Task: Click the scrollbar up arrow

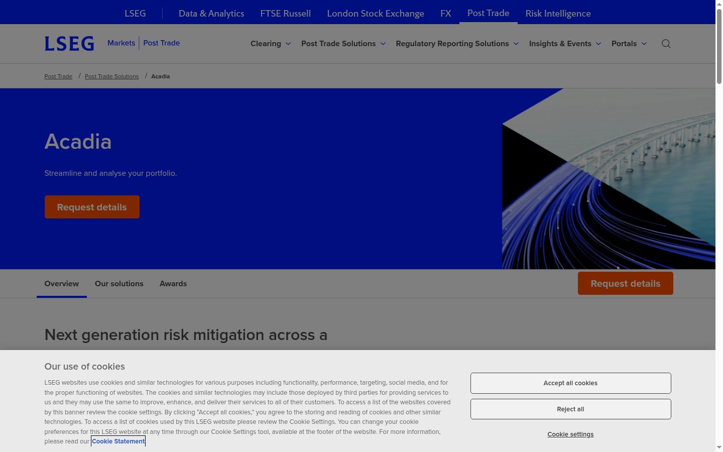Action: point(719,4)
